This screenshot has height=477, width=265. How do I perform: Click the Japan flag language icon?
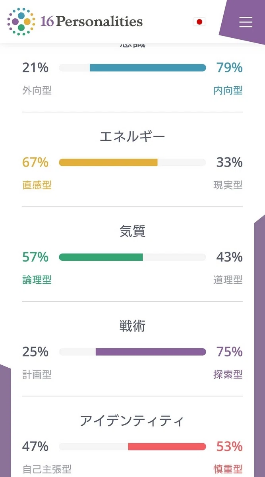pyautogui.click(x=199, y=22)
